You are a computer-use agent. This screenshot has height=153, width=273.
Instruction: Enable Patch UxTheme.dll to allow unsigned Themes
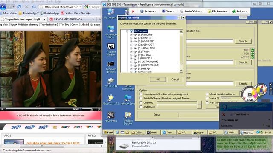pyautogui.click(x=141, y=98)
